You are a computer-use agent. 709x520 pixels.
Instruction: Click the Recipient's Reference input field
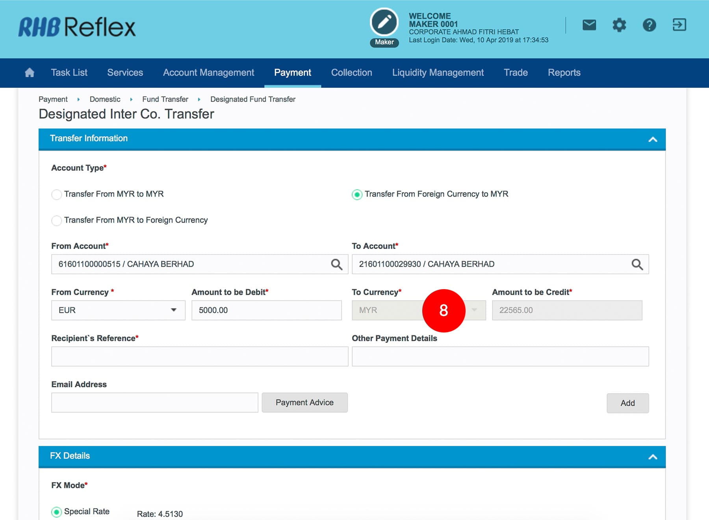tap(200, 357)
